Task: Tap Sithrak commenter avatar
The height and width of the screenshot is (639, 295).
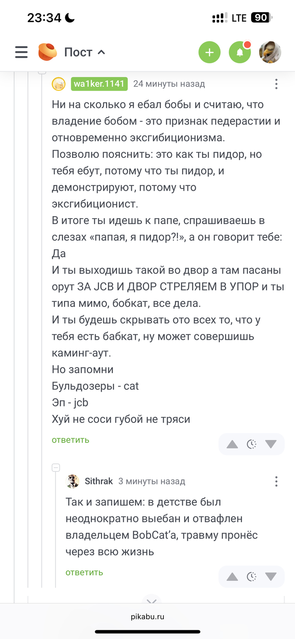Action: 72,481
